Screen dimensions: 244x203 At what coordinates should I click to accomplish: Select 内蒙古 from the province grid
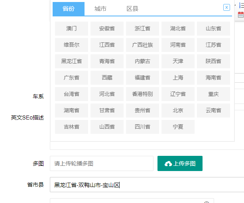(142, 61)
